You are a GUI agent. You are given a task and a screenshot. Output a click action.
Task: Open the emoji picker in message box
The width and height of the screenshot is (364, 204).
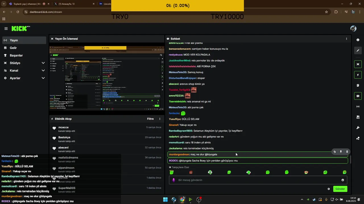(343, 180)
